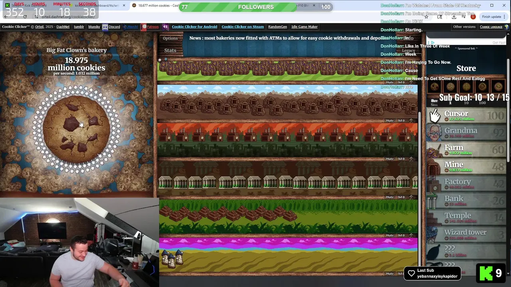The width and height of the screenshot is (511, 287).
Task: Buy a Temple from the Store
Action: [x=466, y=218]
